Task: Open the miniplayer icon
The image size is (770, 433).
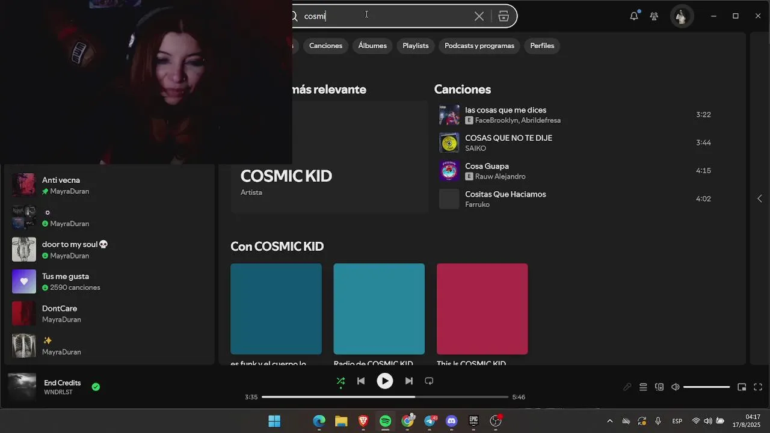Action: pos(742,387)
